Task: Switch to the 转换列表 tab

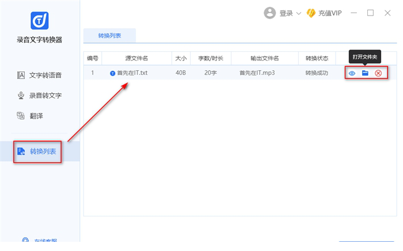Action: (109, 36)
